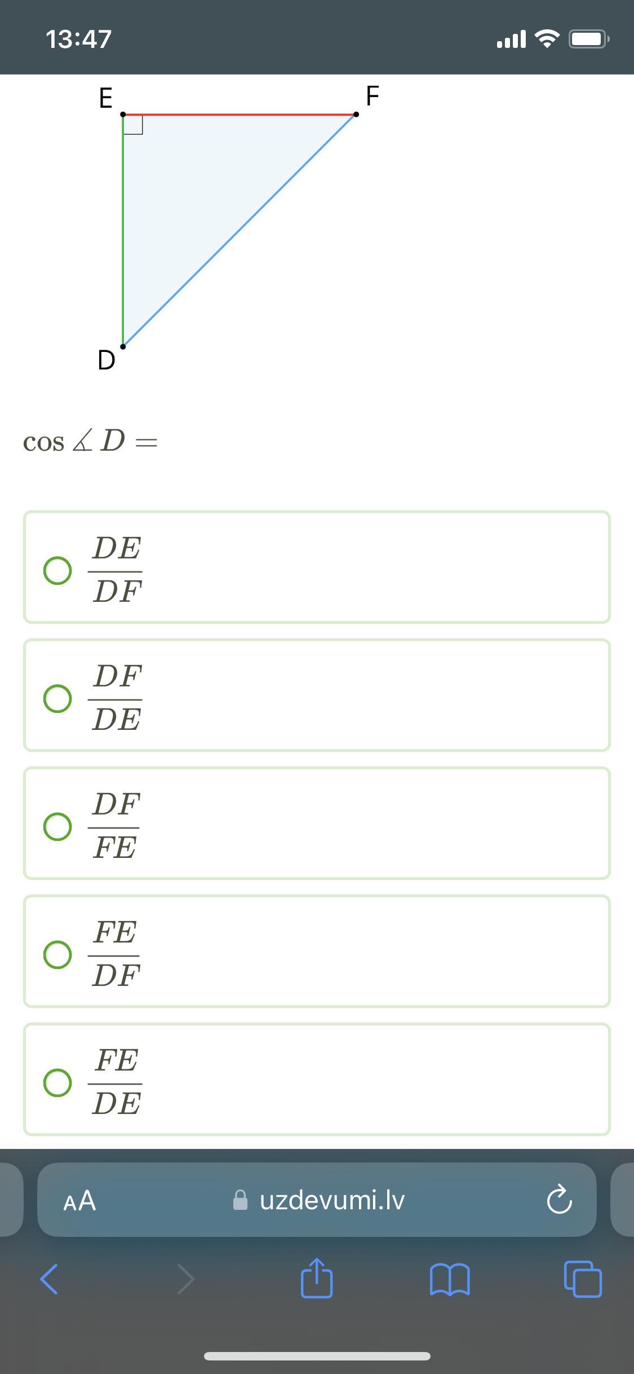Screen dimensions: 634x1374
Task: Tap the 13:47 clock in status bar
Action: click(x=78, y=39)
